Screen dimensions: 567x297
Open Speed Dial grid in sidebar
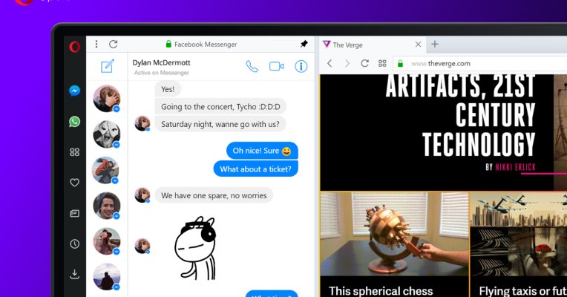(x=74, y=152)
